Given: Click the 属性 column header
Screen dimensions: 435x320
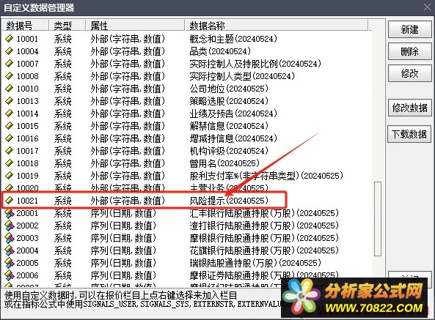Looking at the screenshot, I should point(135,26).
